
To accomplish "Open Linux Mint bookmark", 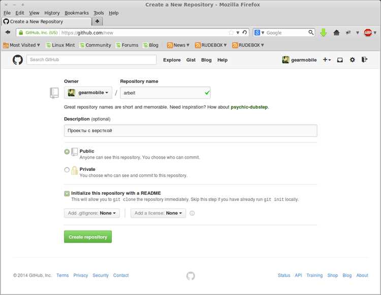I will [x=60, y=45].
